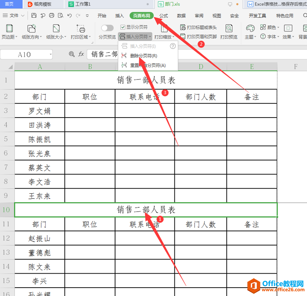
Task: Open the Name Box dropdown arrow
Action: click(x=51, y=55)
